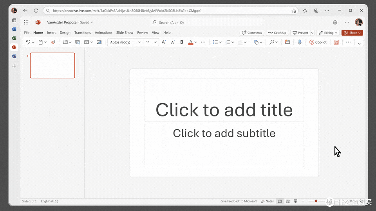Open the Transitions tab
The width and height of the screenshot is (376, 211).
[83, 32]
